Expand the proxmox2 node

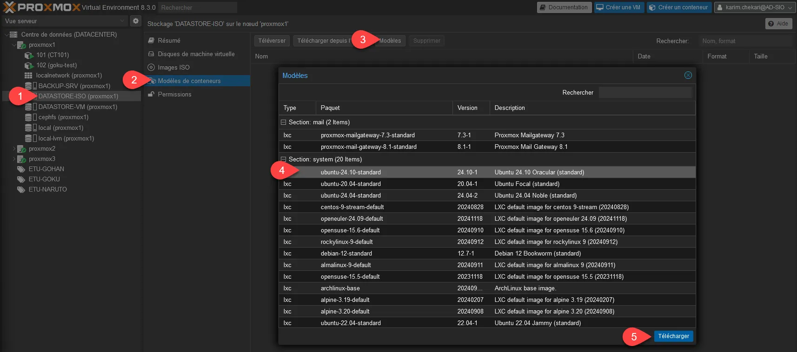14,149
